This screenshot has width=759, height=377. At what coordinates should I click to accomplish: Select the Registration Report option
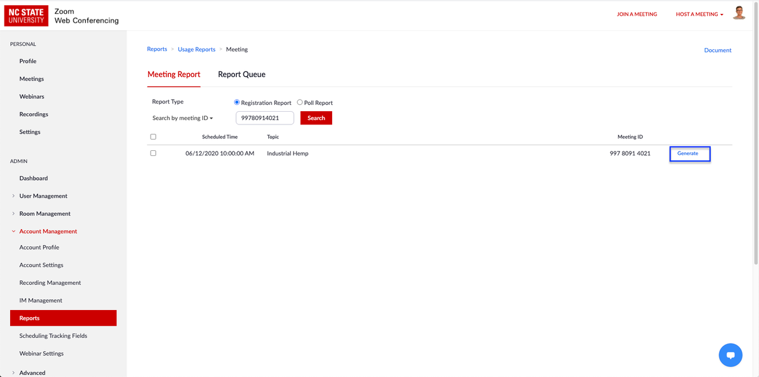tap(237, 102)
